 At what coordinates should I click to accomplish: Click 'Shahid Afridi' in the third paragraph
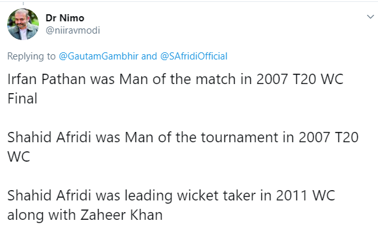tap(49, 196)
